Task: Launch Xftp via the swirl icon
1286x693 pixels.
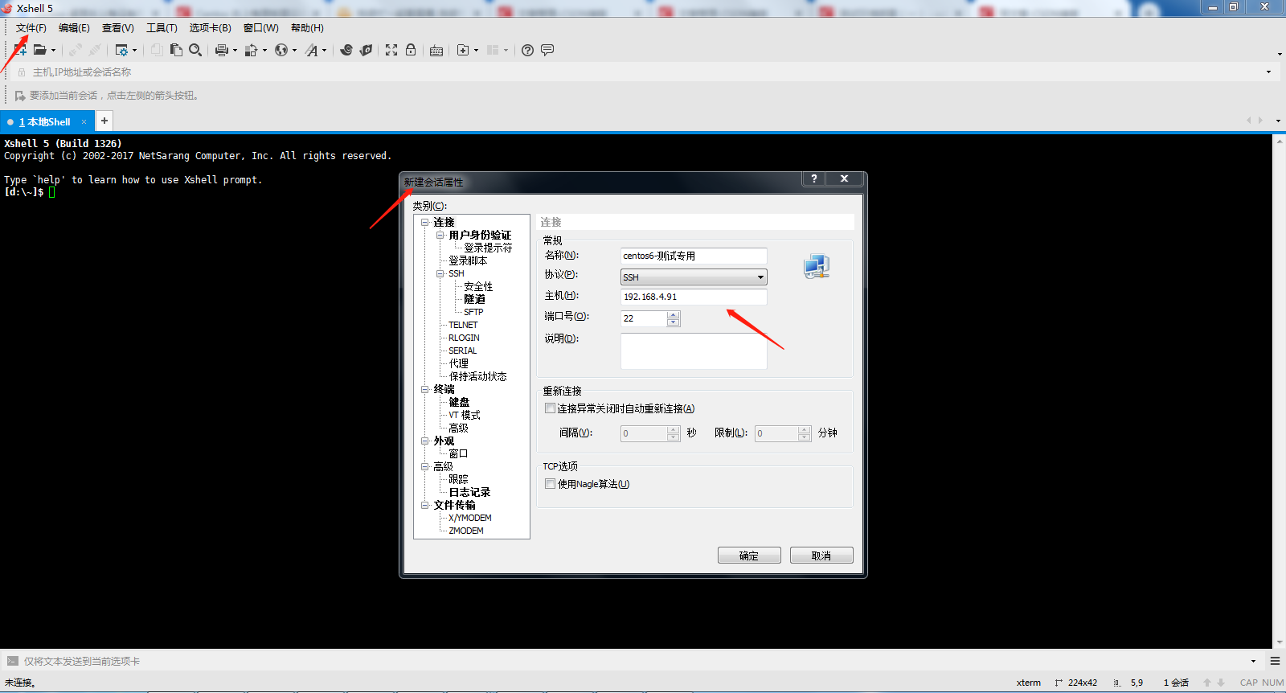Action: pyautogui.click(x=346, y=50)
